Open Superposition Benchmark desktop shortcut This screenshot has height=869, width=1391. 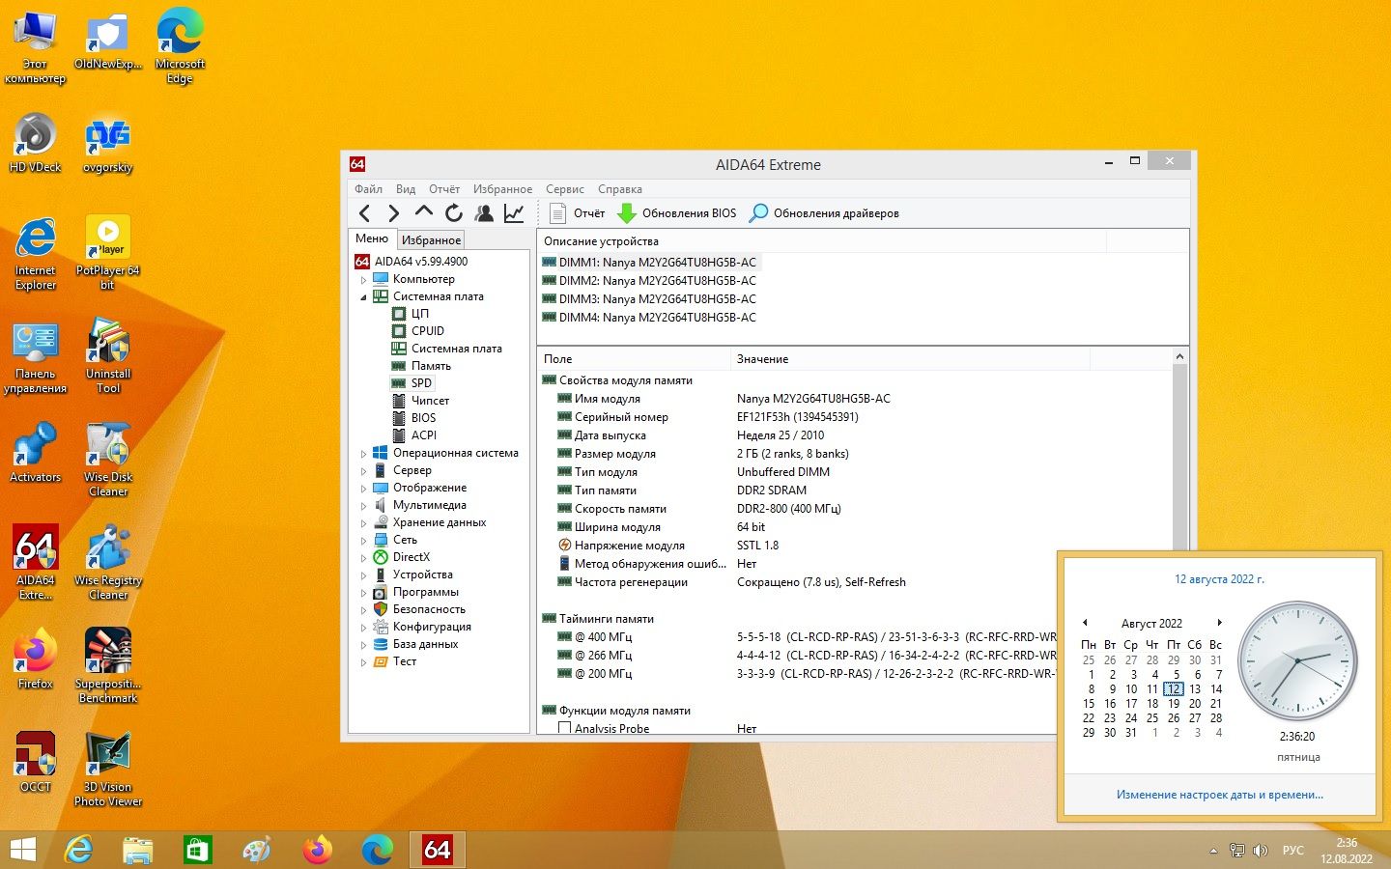(108, 665)
